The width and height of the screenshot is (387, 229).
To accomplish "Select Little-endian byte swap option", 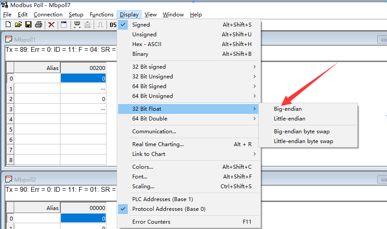I will (x=303, y=141).
